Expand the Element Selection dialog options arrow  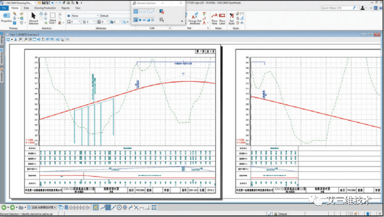click(181, 21)
